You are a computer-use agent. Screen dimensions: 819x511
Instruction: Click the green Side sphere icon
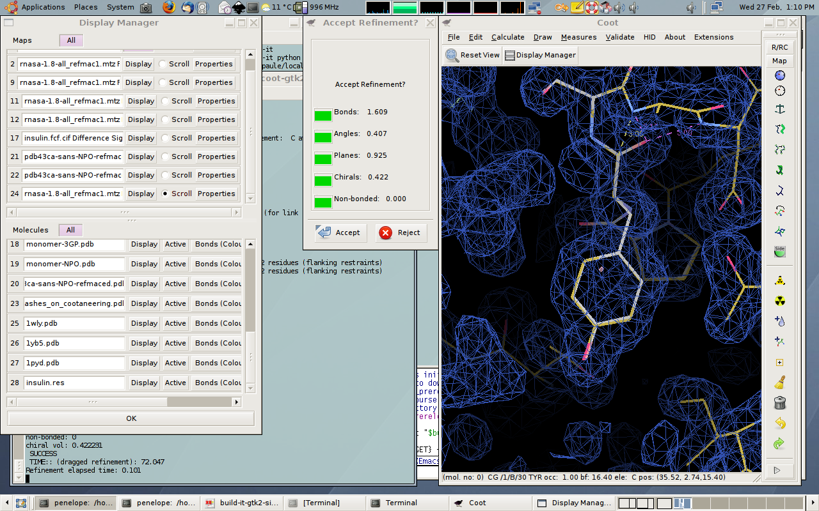coord(779,252)
